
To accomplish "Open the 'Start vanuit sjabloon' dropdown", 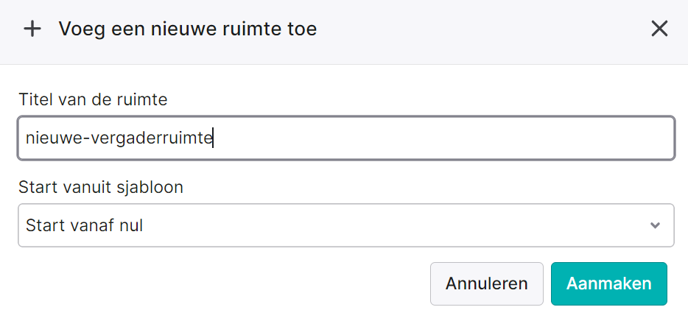I will point(345,225).
